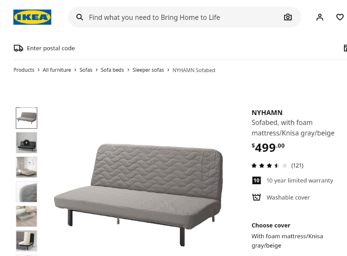Click the delivery truck icon
Image resolution: width=347 pixels, height=256 pixels.
tap(18, 48)
